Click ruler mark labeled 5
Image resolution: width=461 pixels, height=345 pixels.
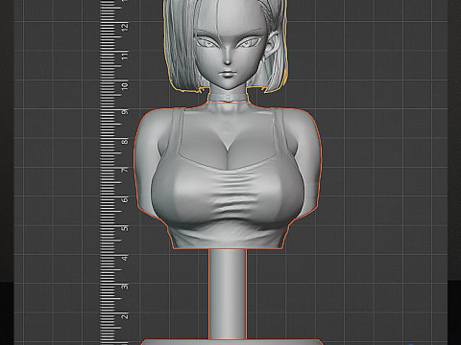tap(125, 228)
